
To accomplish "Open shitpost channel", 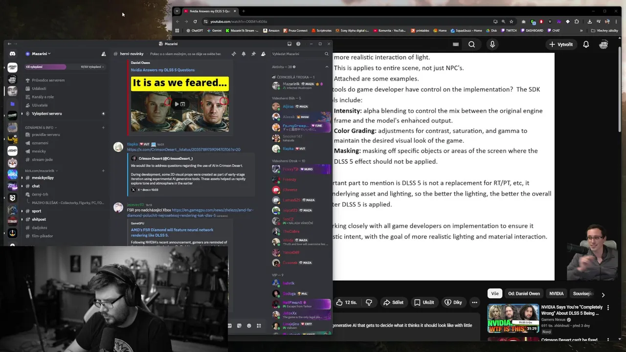I will tap(39, 220).
